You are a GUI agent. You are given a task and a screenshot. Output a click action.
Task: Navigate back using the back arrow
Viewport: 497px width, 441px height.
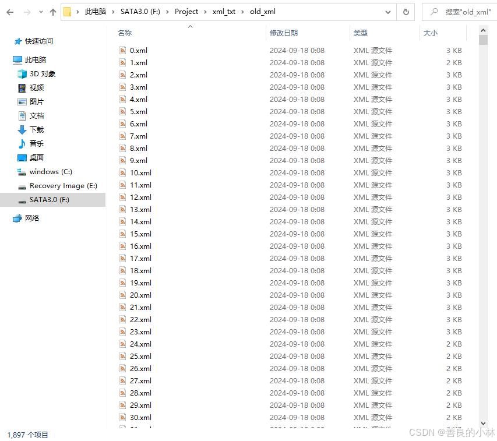click(9, 11)
